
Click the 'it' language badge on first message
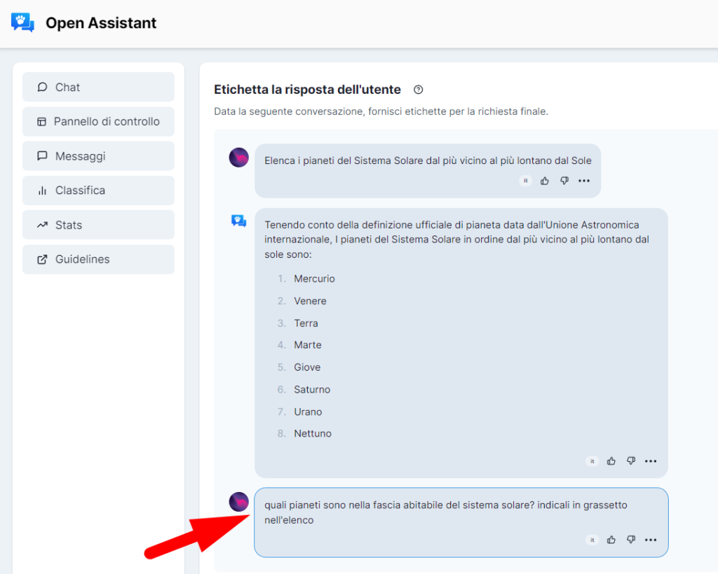pos(526,181)
